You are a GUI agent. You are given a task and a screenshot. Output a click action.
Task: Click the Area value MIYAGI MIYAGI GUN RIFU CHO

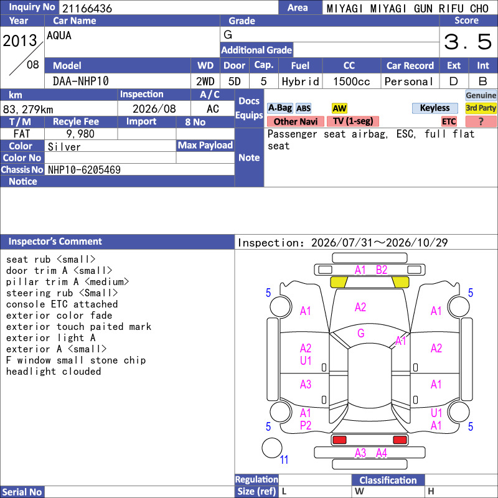tap(408, 9)
